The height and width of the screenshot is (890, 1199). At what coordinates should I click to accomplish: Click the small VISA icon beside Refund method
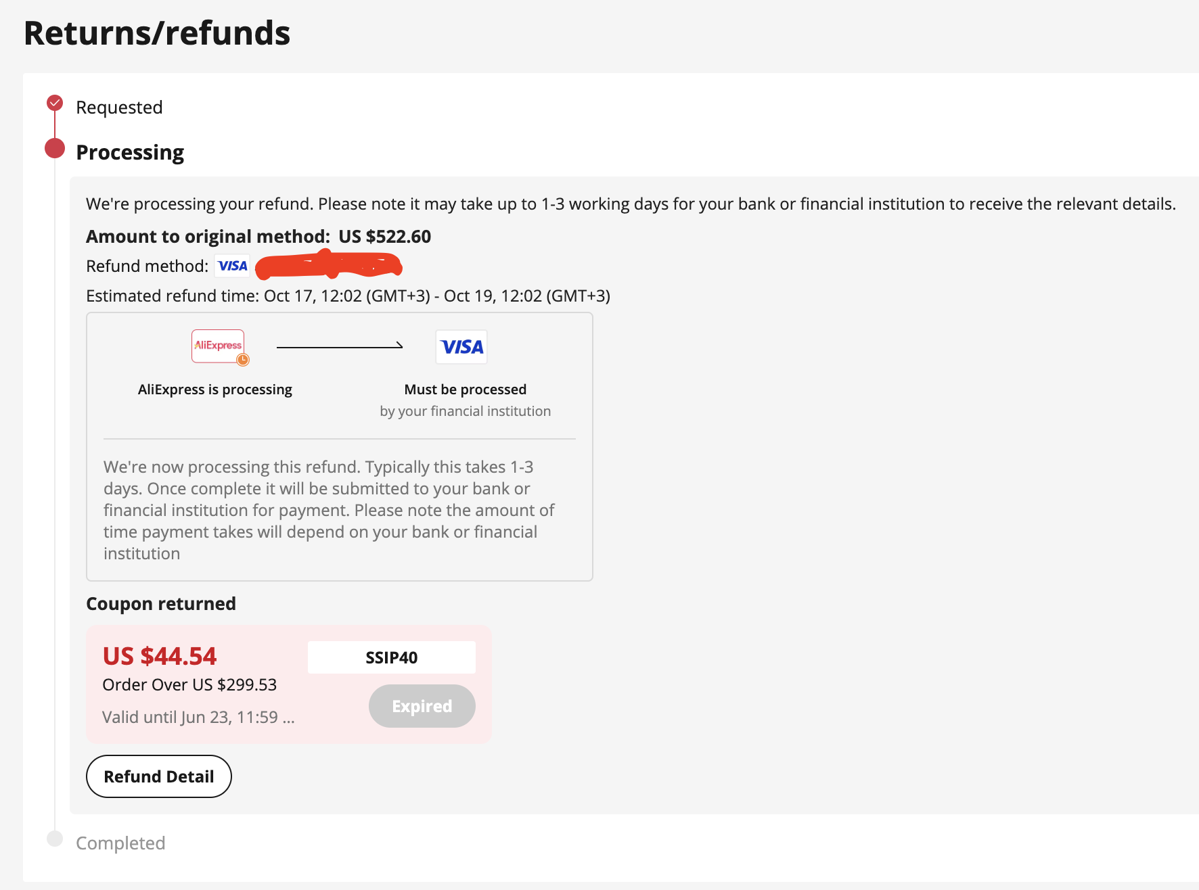pos(233,266)
